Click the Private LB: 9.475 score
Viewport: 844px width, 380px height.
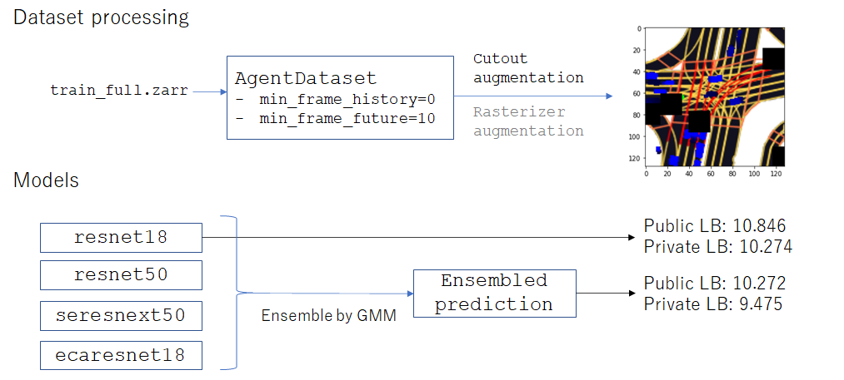712,304
